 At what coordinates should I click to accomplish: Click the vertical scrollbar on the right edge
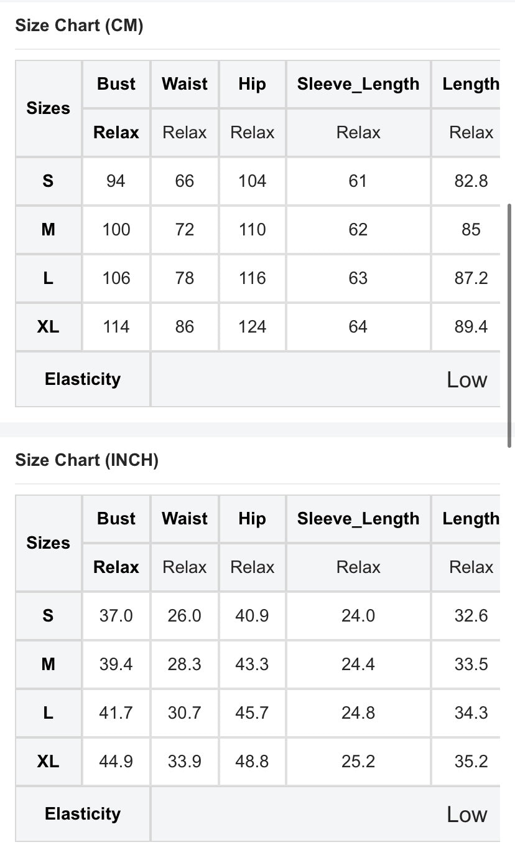[x=510, y=324]
